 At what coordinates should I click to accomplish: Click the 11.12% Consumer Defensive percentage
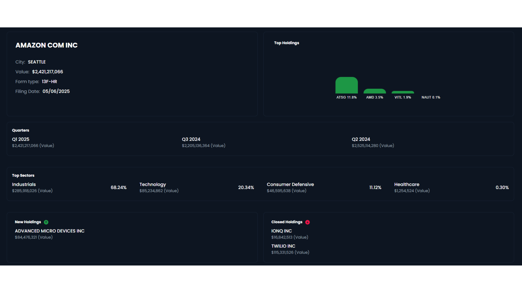tap(375, 187)
